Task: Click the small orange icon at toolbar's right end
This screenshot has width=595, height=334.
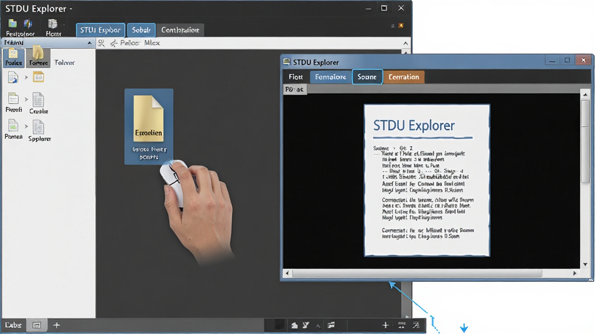Action: (x=401, y=26)
